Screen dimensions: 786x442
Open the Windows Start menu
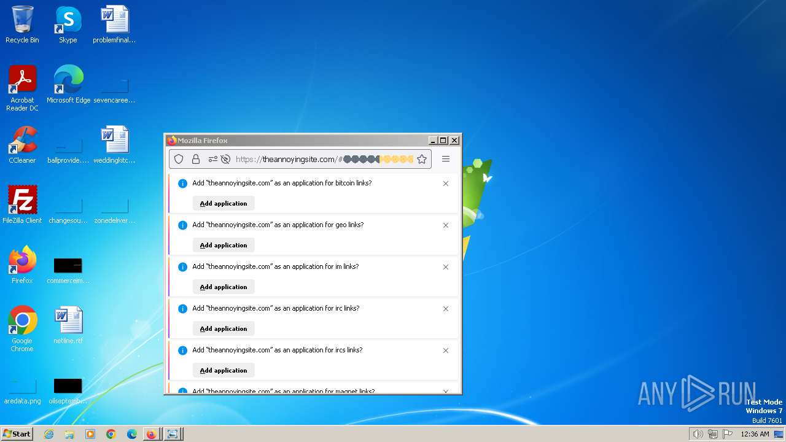pyautogui.click(x=17, y=434)
